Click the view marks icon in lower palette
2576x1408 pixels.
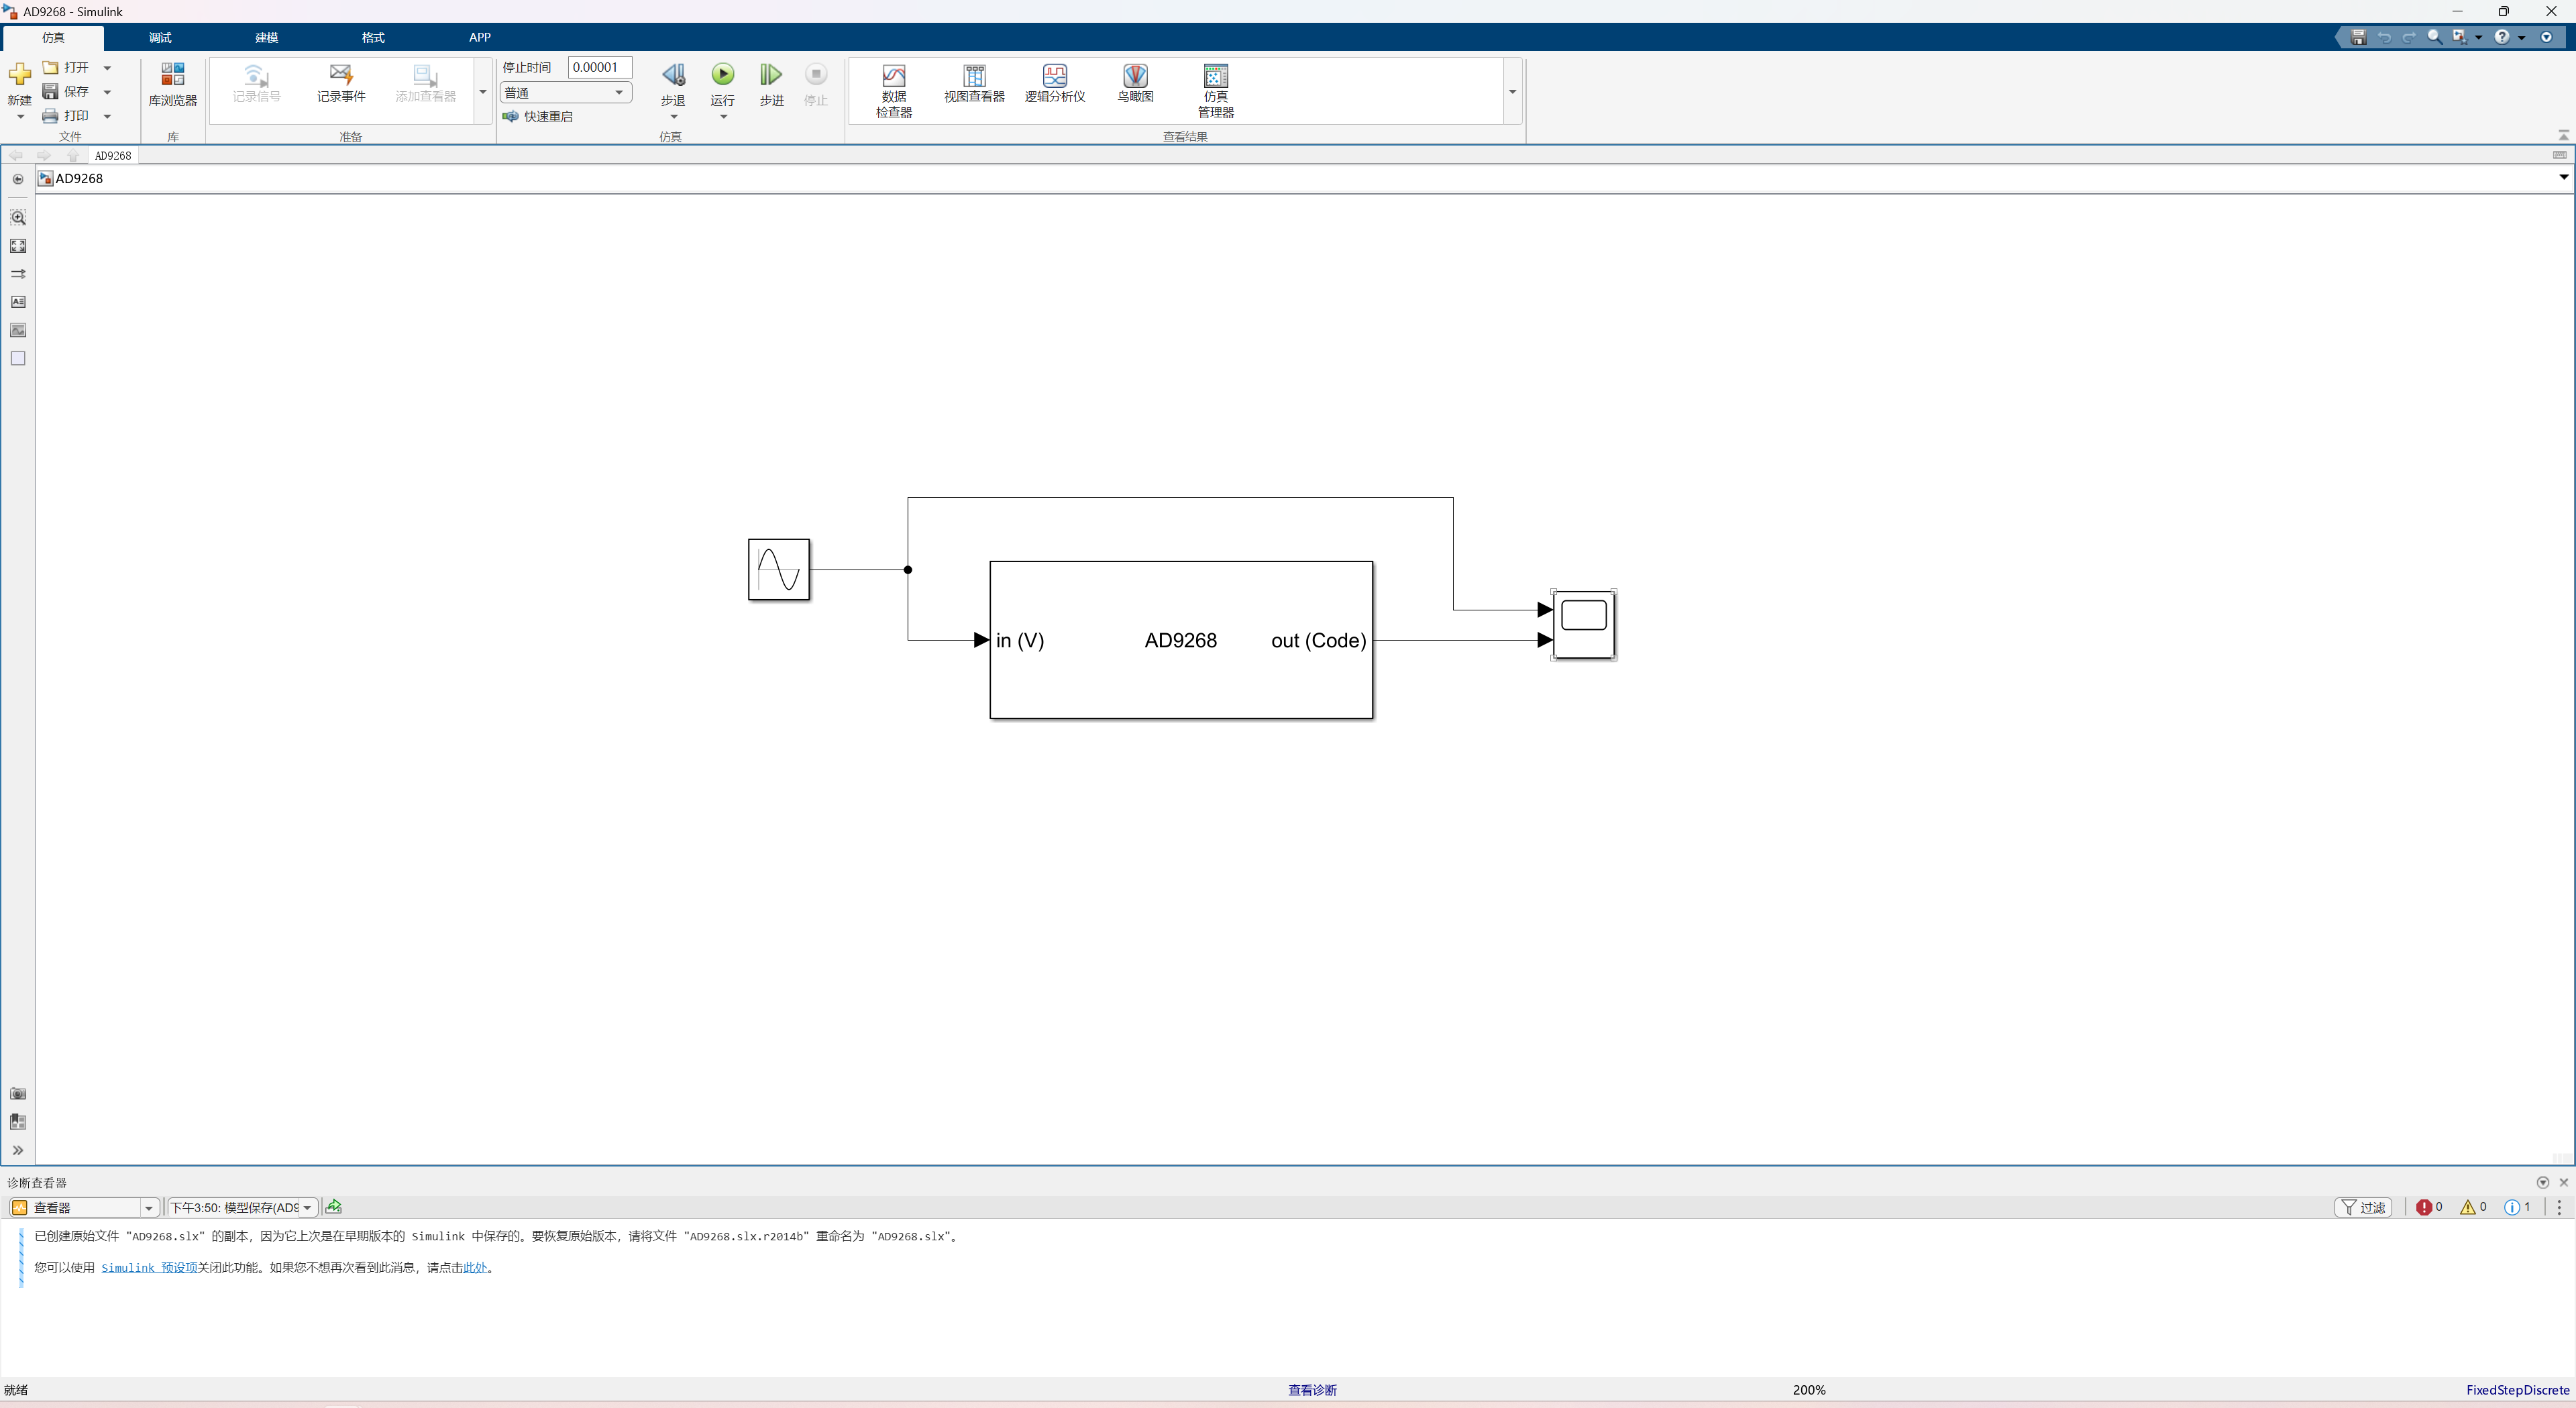[18, 1122]
